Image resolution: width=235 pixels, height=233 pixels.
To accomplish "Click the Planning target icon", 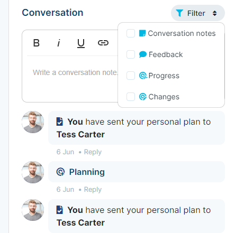I will [x=60, y=172].
